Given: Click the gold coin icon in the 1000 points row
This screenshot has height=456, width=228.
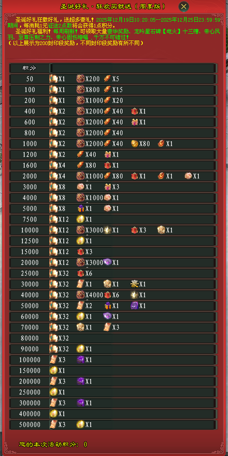Looking at the screenshot, I should (x=134, y=144).
